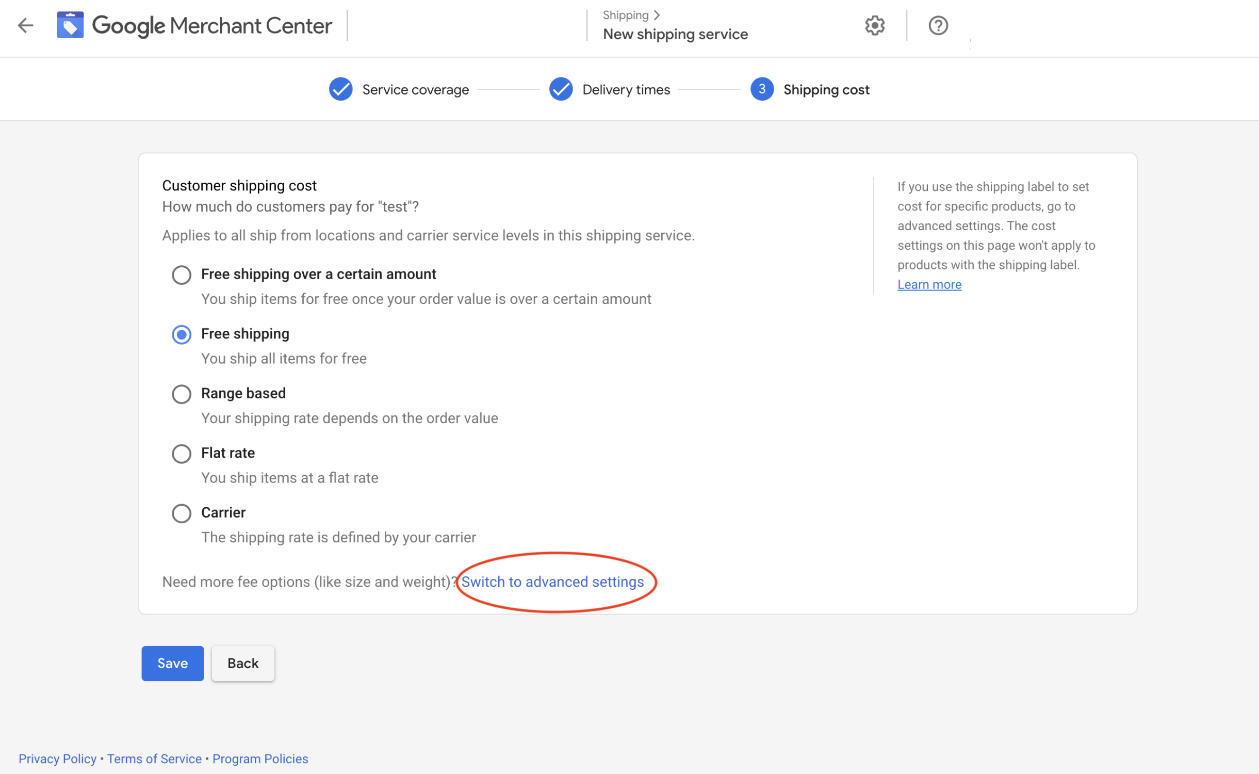Select the Flat rate radio button

coord(180,453)
